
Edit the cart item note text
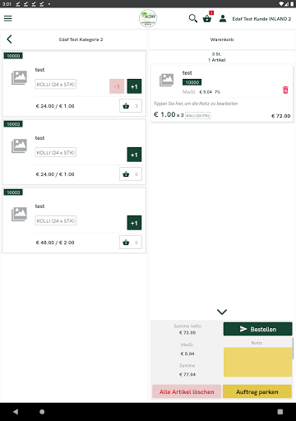click(196, 104)
